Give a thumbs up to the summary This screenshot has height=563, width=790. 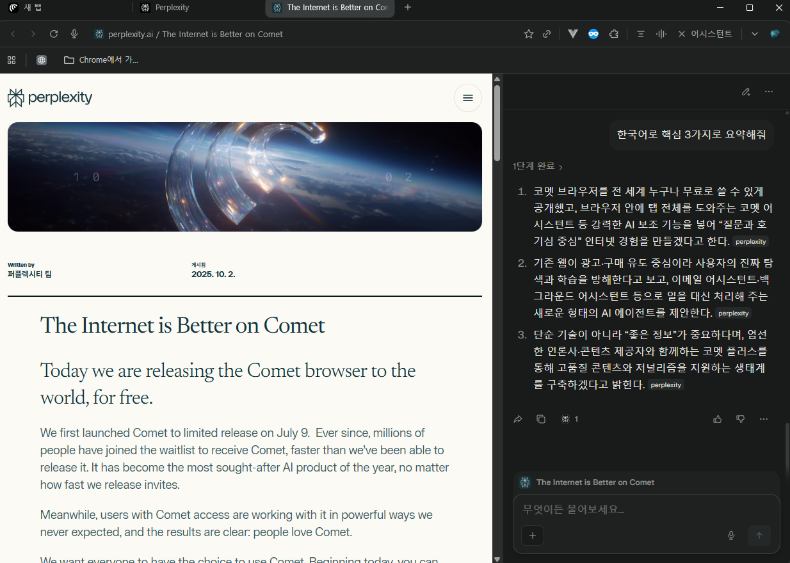tap(717, 418)
